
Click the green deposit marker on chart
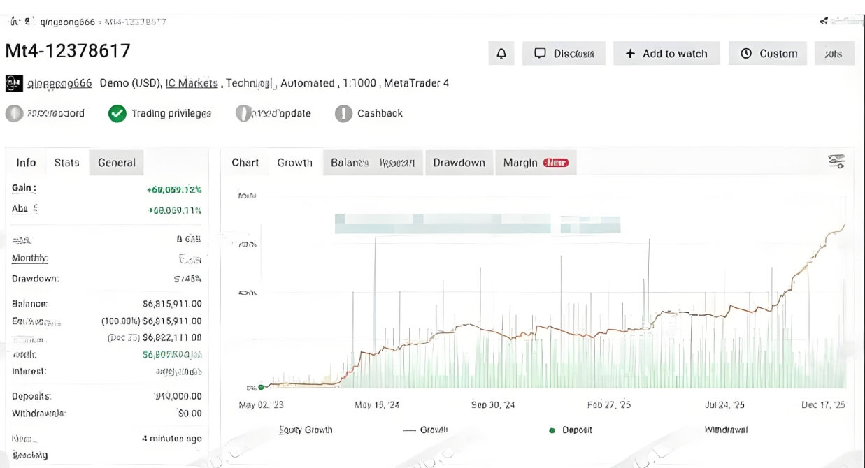pyautogui.click(x=261, y=387)
